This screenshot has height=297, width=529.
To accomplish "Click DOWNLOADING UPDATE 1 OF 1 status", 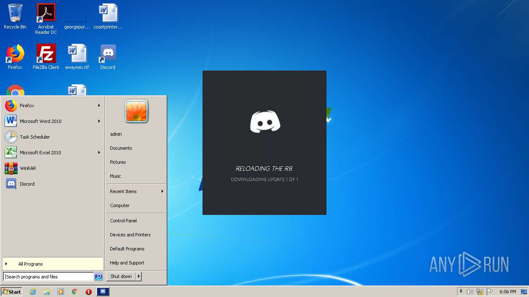I will [x=264, y=179].
